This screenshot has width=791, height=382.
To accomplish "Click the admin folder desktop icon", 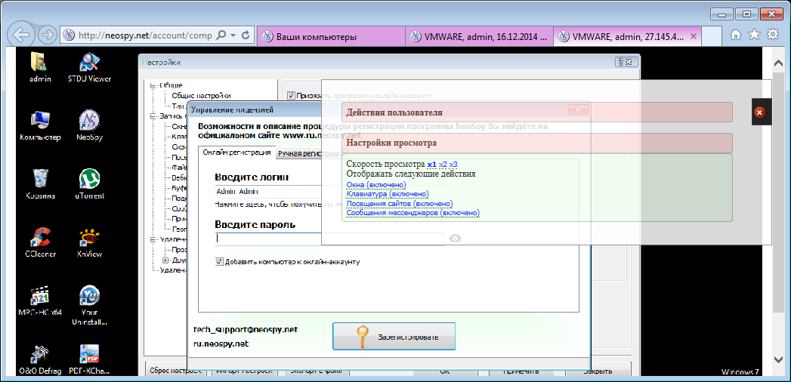I will [x=40, y=66].
